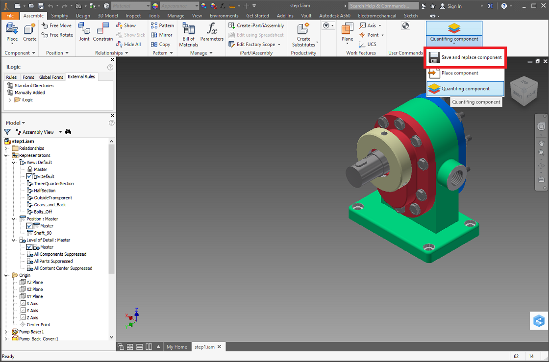The image size is (549, 362).
Task: Click the binoculars find icon in Model browser
Action: point(68,132)
